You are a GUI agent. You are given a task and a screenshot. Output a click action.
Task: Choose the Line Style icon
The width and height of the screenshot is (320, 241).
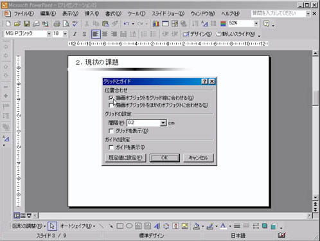(237, 226)
